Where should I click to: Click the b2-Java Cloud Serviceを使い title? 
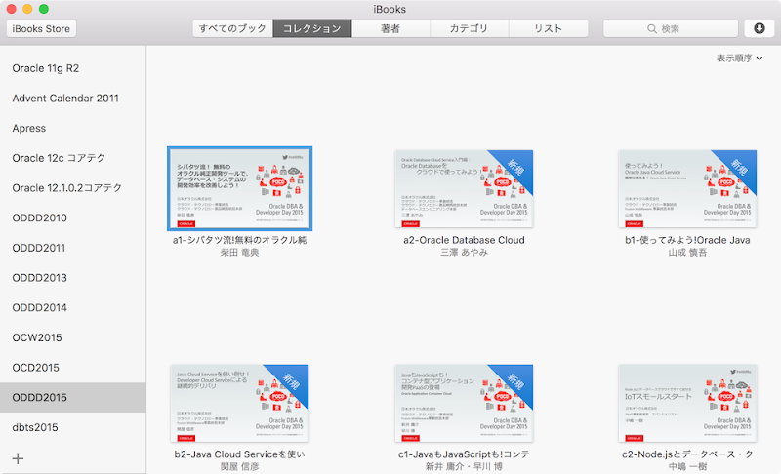coord(239,454)
